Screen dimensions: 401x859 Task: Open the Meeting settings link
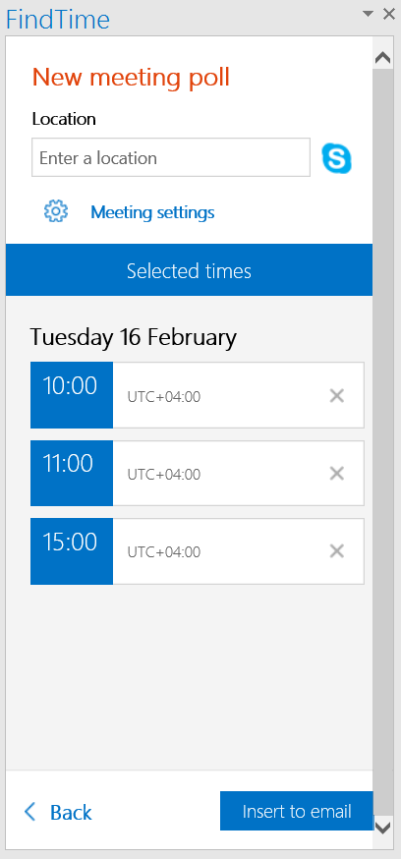pos(152,212)
